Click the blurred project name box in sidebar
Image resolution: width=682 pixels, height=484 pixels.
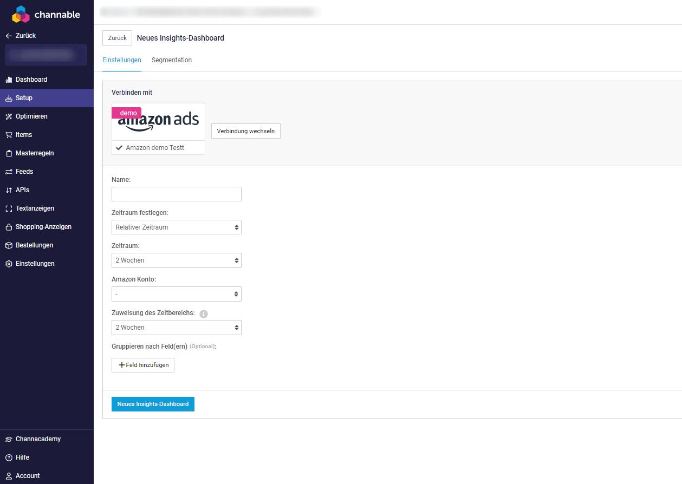pyautogui.click(x=46, y=55)
